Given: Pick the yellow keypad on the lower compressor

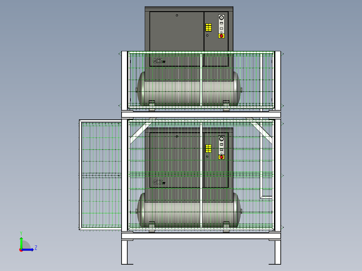Looking at the screenshot, I should [x=209, y=149].
